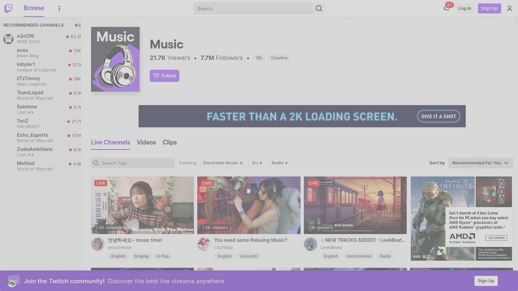Follow the Music category
Viewport: 518px width, 291px height.
point(165,76)
